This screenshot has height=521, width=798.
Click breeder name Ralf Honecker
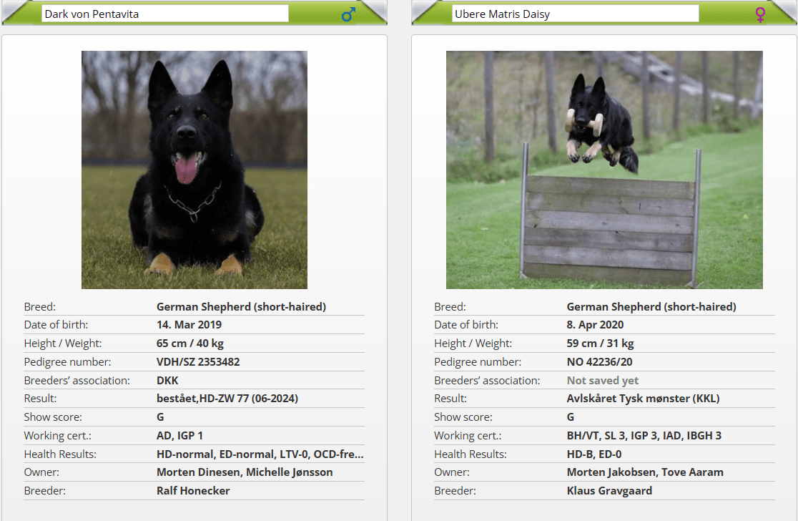pyautogui.click(x=193, y=491)
